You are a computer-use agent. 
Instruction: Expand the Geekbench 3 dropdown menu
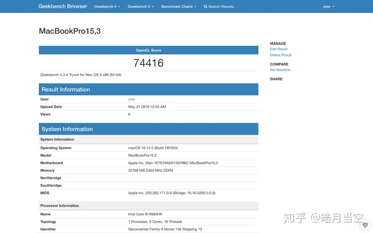(x=140, y=7)
